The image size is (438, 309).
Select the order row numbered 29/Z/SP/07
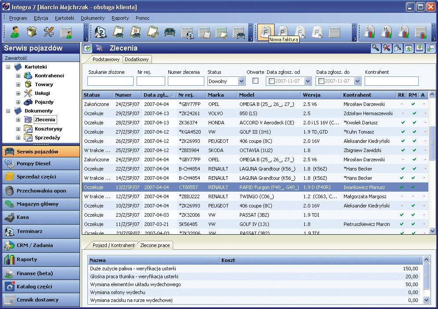point(255,113)
